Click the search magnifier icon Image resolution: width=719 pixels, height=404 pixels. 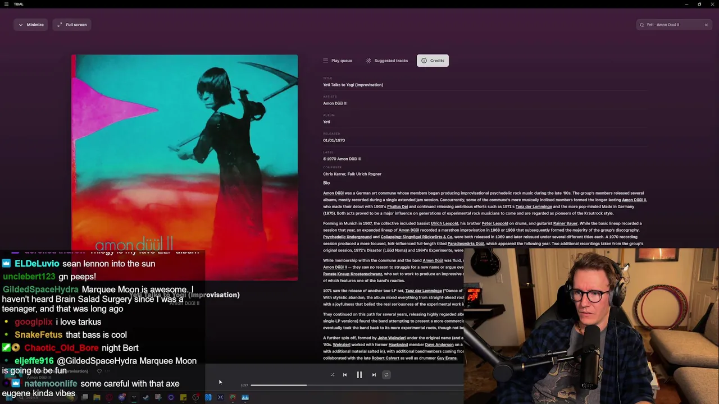point(641,25)
